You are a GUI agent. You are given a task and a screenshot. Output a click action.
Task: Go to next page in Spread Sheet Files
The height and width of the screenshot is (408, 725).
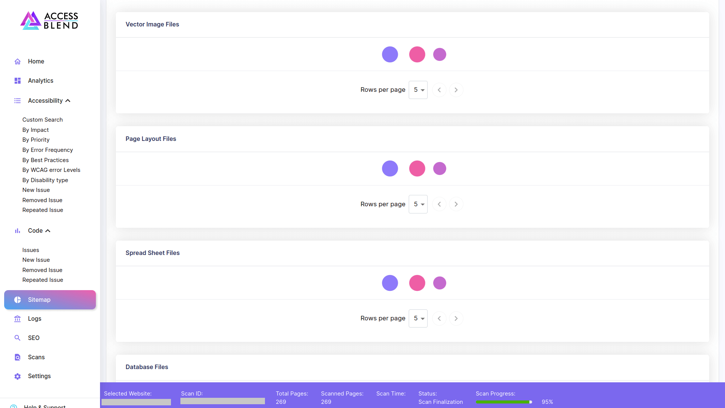click(x=456, y=318)
